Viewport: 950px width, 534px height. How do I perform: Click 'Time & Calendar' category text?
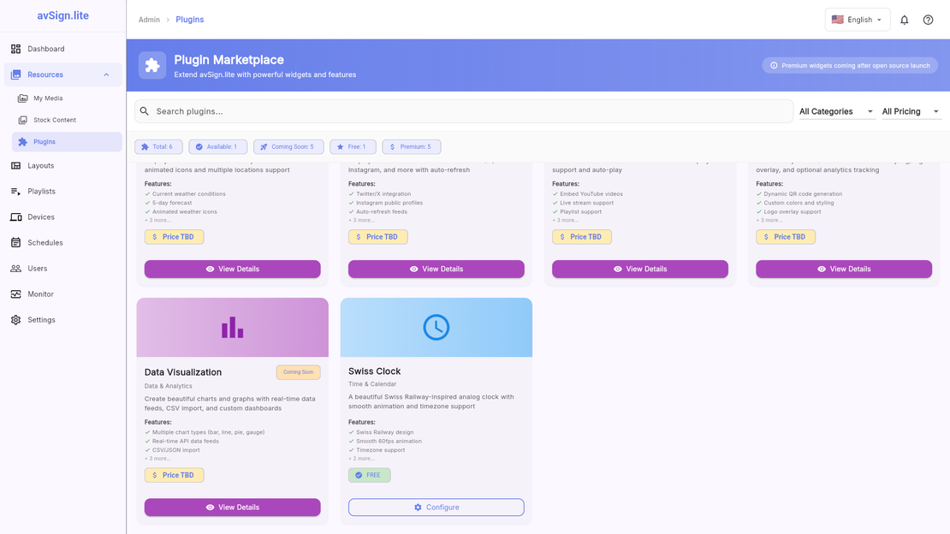(372, 384)
